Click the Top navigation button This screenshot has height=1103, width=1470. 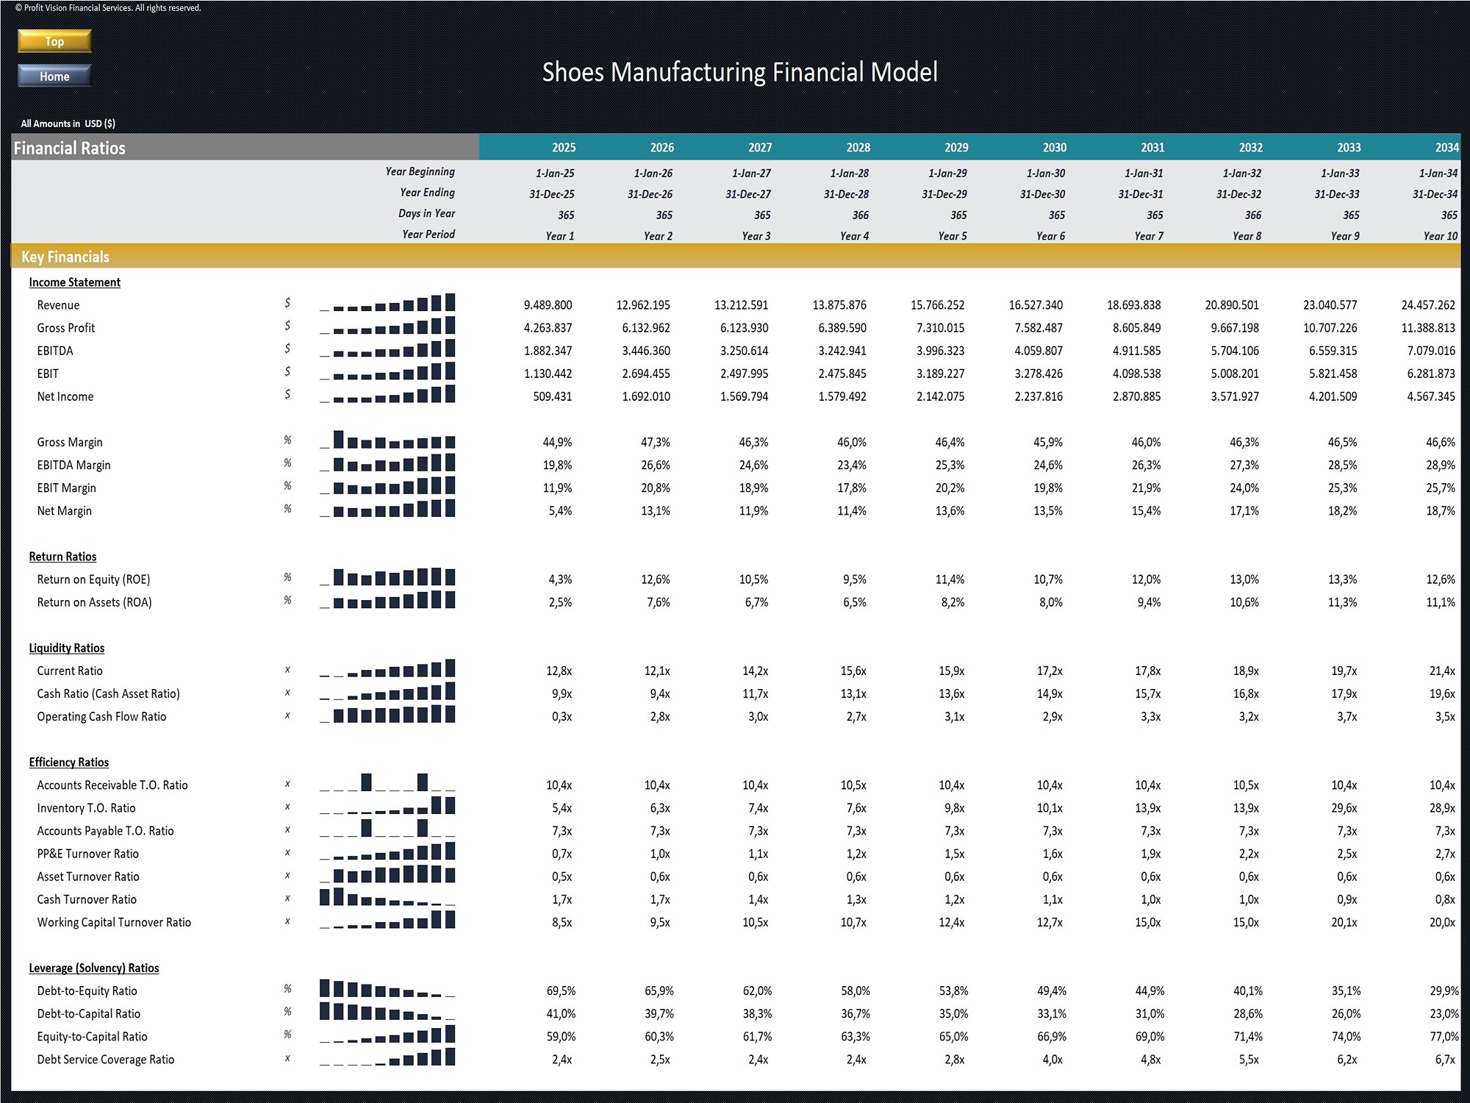[54, 41]
